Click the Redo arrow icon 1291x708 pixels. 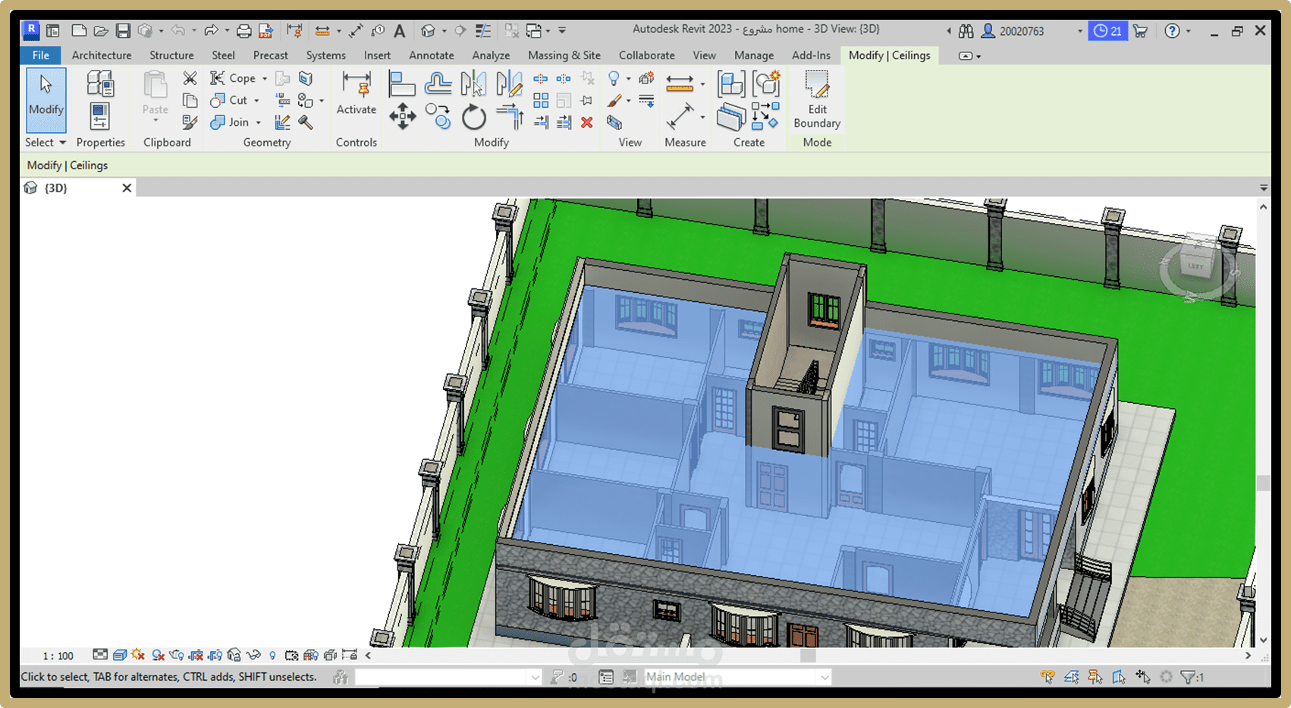pos(211,30)
